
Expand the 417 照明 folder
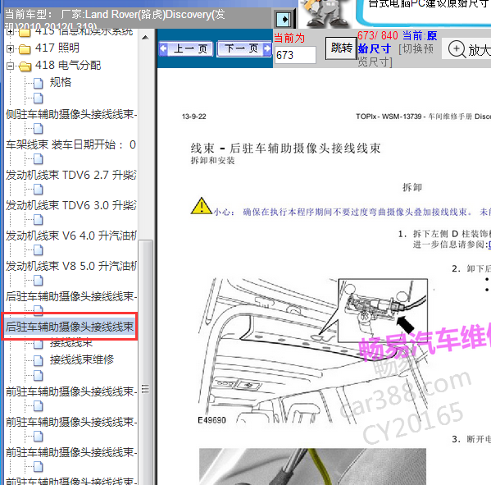coord(10,48)
